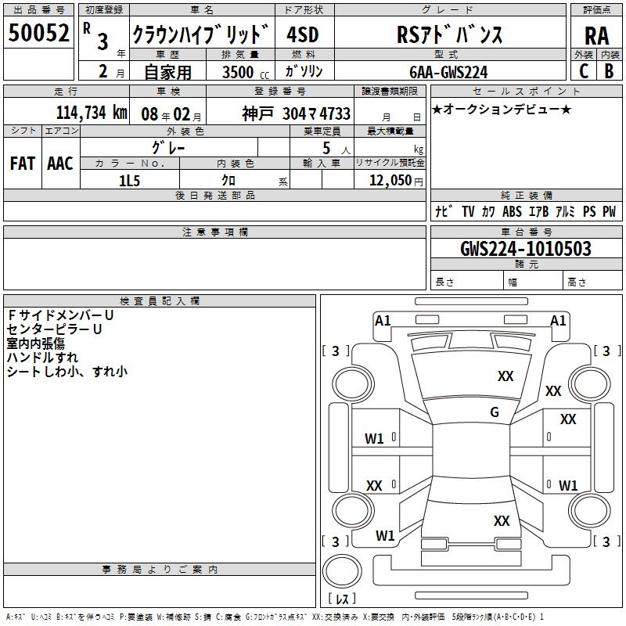Select the 検査員記入欄 section header
Image resolution: width=626 pixels, height=626 pixels.
(160, 301)
